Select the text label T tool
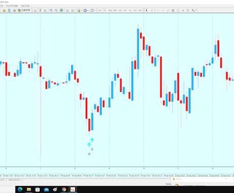 coord(188,11)
